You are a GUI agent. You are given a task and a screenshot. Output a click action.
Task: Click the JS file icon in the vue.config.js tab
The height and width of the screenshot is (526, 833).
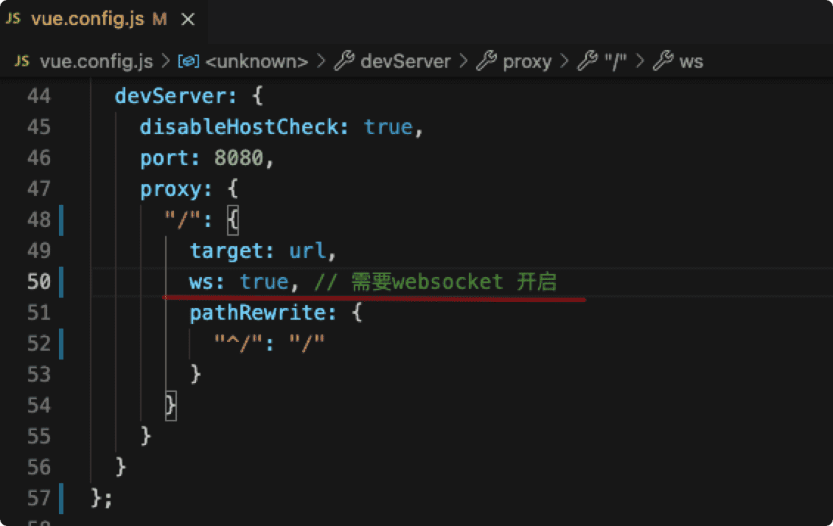pyautogui.click(x=13, y=18)
